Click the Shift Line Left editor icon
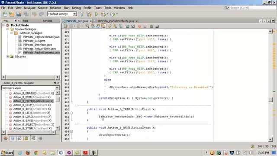 (127, 26)
